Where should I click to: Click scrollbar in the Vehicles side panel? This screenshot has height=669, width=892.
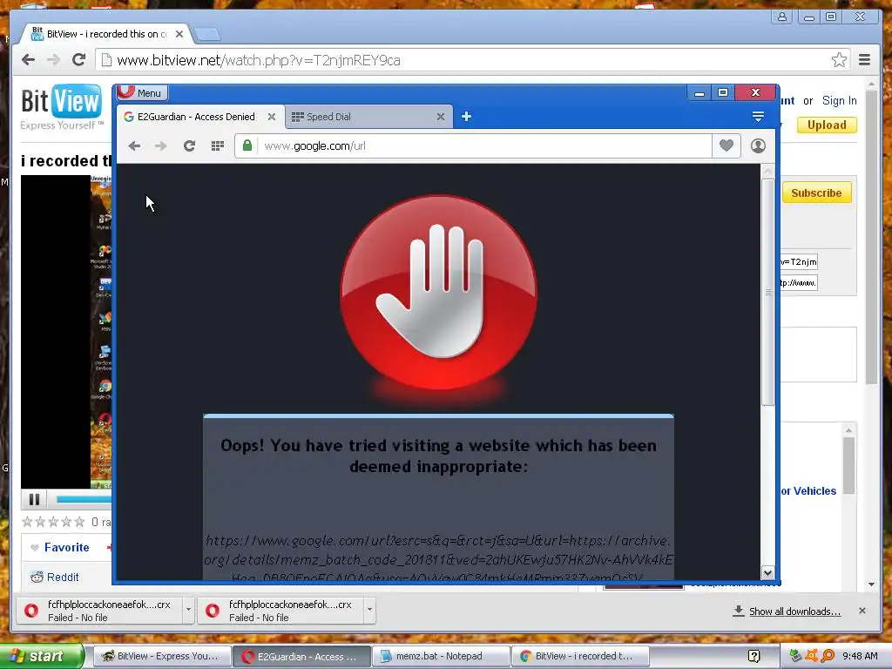pos(848,465)
